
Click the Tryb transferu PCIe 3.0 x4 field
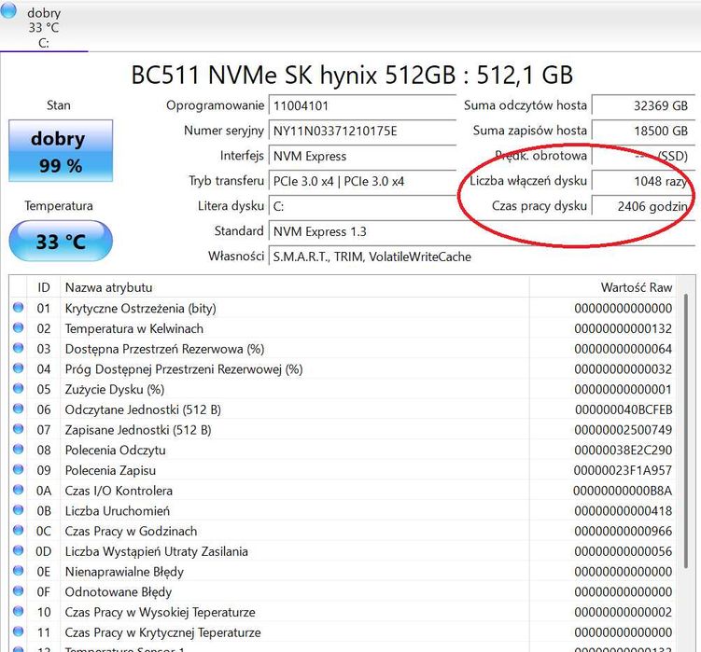pyautogui.click(x=362, y=181)
